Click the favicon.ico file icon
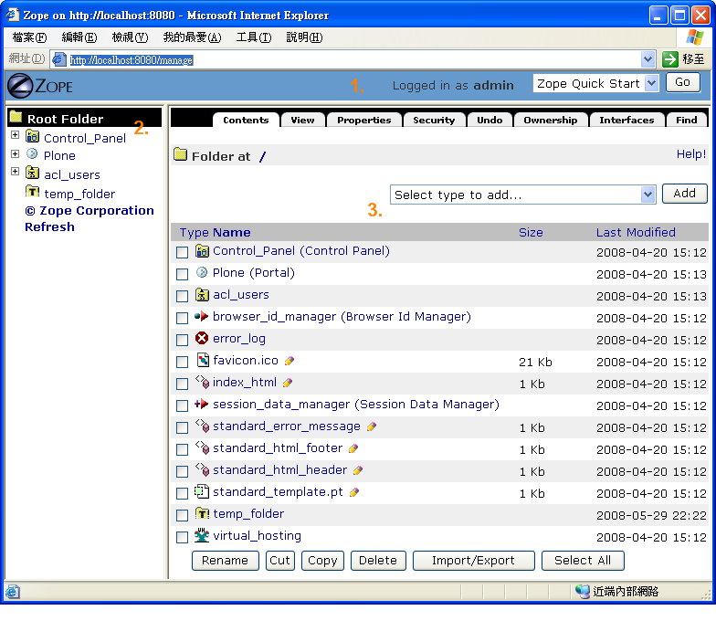This screenshot has height=621, width=716. pos(203,360)
